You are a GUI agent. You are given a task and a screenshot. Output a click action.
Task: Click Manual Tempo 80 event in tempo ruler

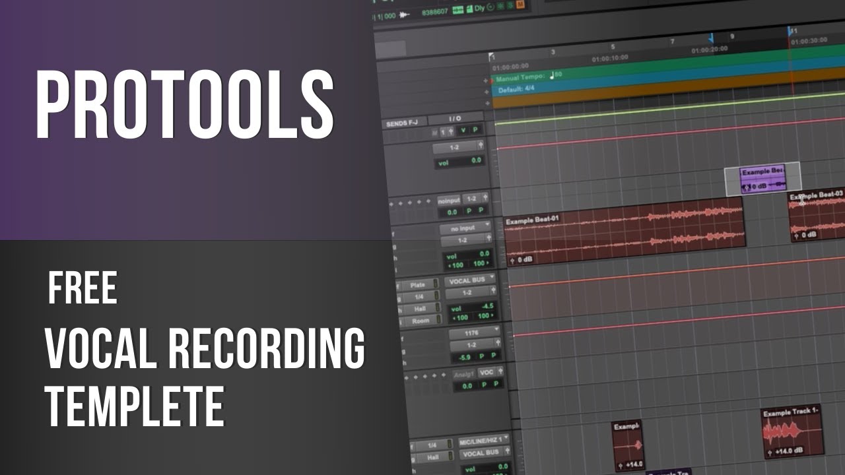529,77
